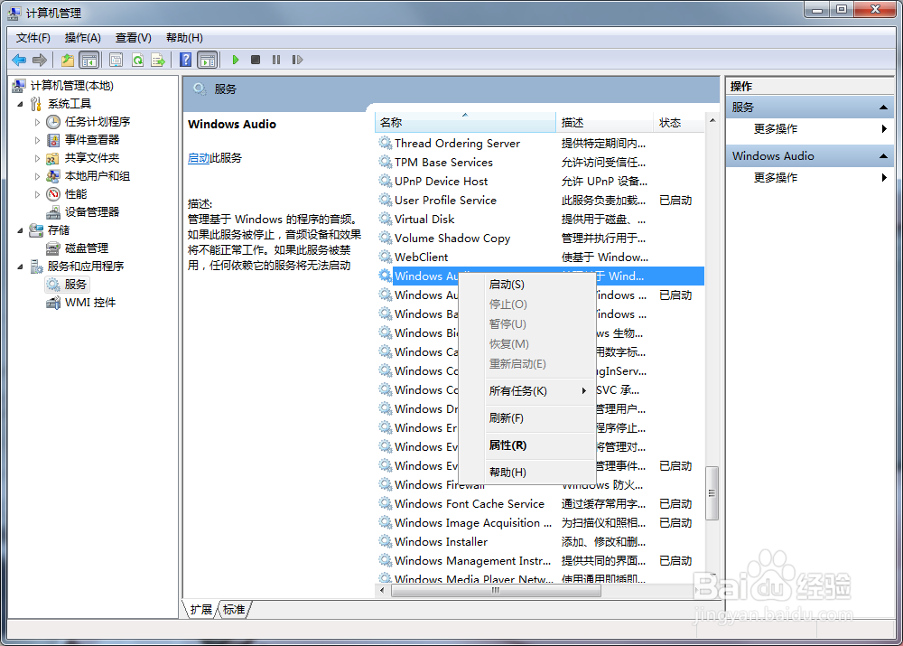
Task: Click green Start Service play icon
Action: [x=235, y=60]
